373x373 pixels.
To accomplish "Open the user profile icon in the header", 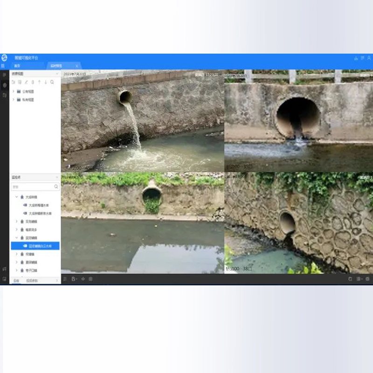I will [369, 58].
